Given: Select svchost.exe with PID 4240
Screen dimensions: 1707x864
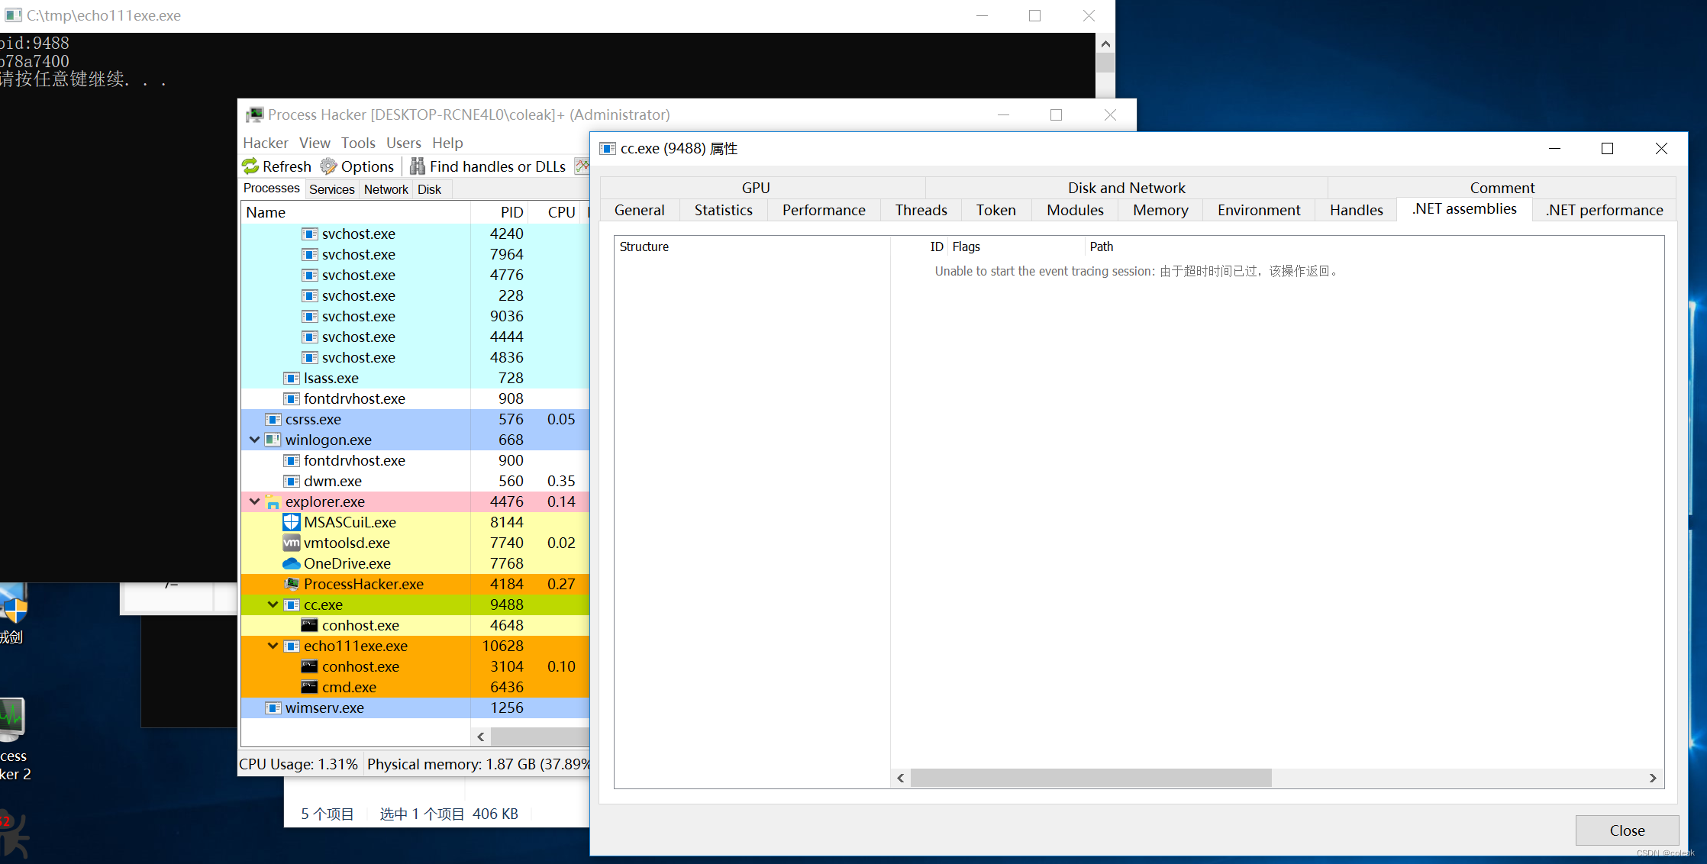Looking at the screenshot, I should (360, 234).
